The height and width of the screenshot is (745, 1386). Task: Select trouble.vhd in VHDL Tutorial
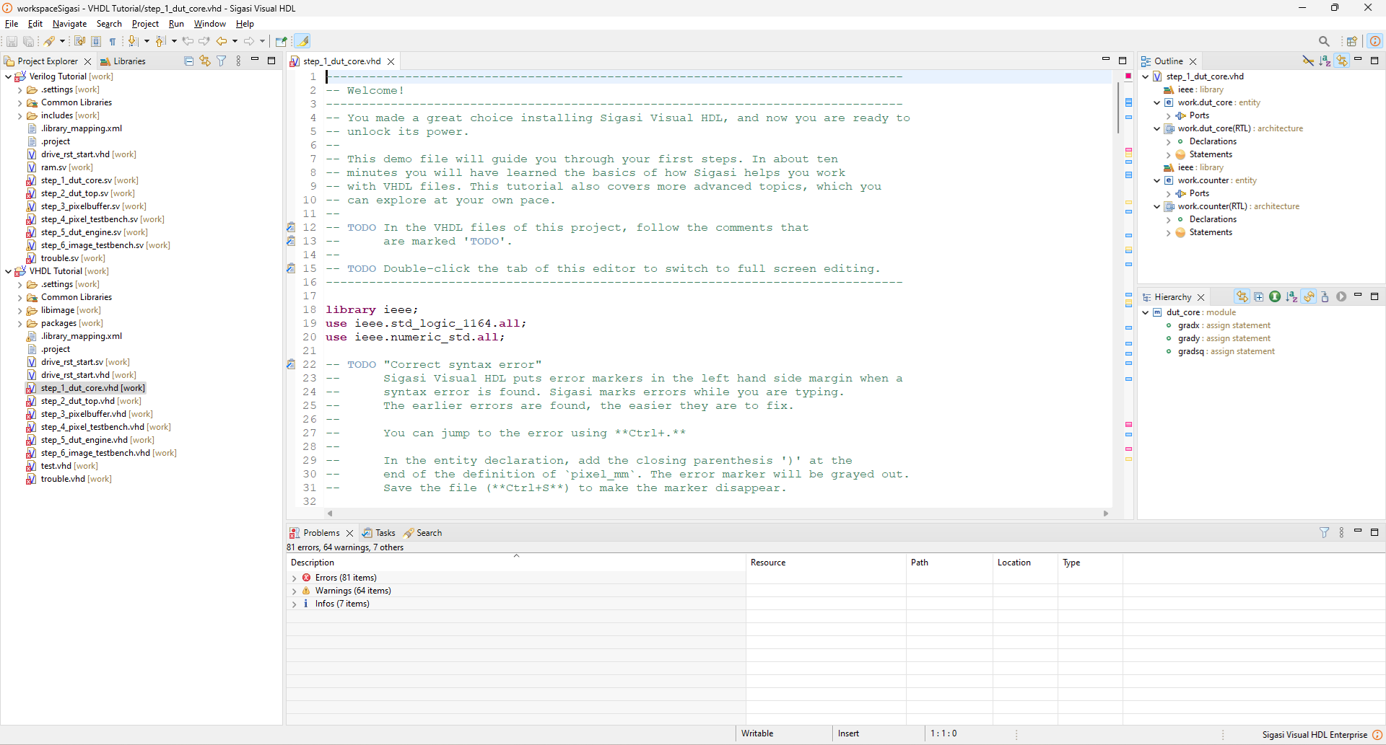pyautogui.click(x=69, y=479)
